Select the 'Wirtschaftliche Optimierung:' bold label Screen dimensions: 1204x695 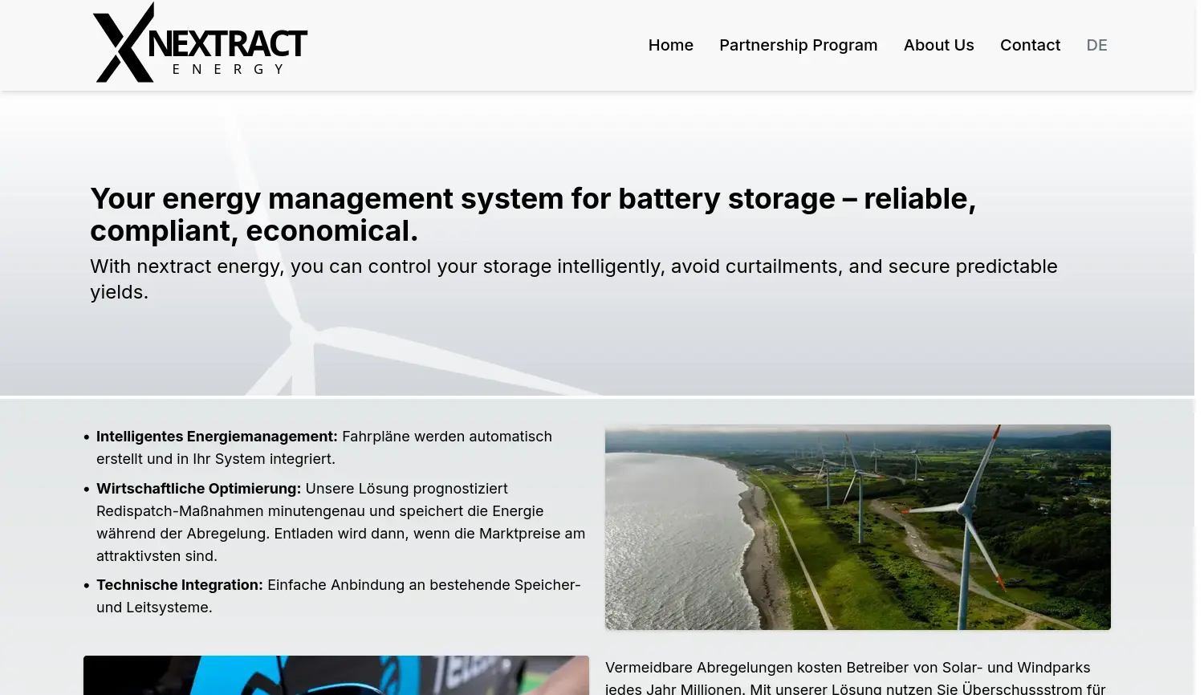point(198,489)
